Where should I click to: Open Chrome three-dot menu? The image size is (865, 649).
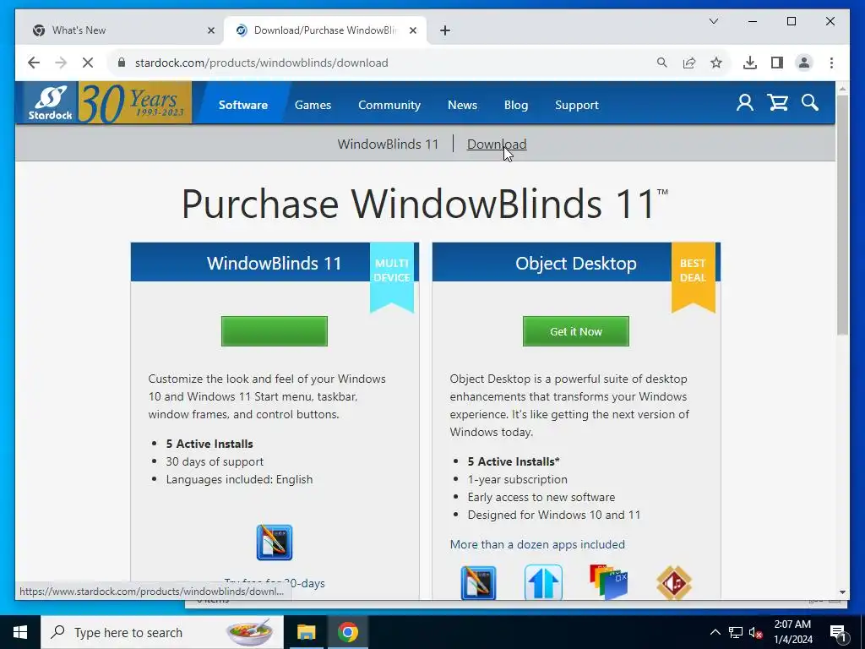point(831,63)
